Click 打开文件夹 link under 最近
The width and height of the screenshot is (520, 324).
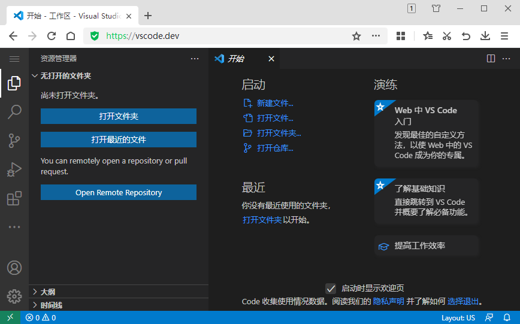pyautogui.click(x=262, y=220)
